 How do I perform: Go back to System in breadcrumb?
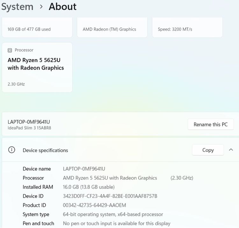point(17,7)
